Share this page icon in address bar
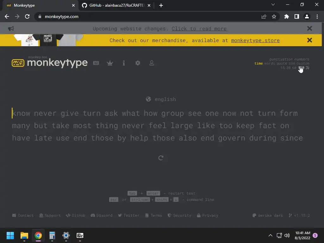The image size is (324, 243). [264, 16]
